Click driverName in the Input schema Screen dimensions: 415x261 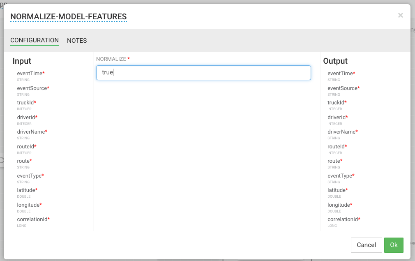tap(31, 132)
